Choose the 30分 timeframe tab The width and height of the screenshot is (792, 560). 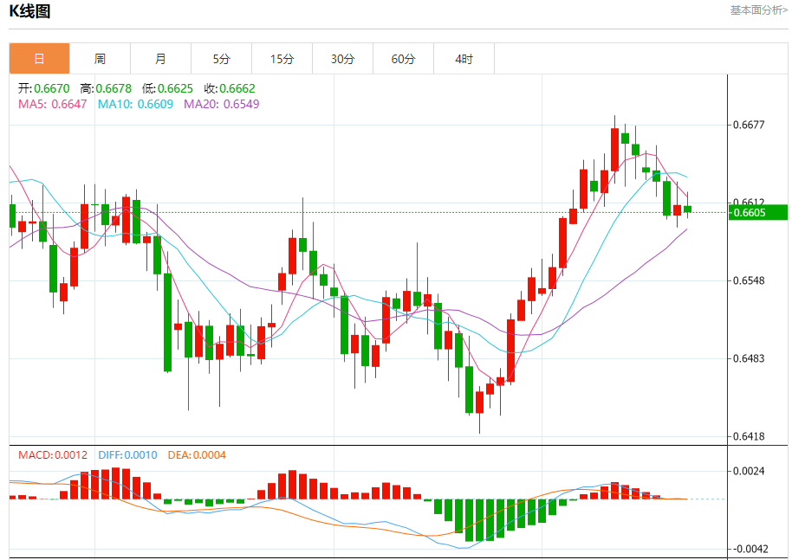(x=342, y=59)
